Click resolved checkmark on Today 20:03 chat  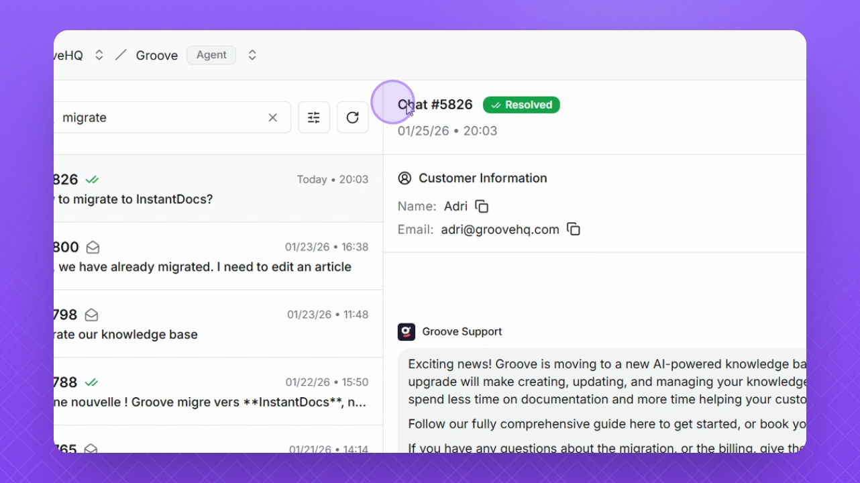[x=93, y=180]
